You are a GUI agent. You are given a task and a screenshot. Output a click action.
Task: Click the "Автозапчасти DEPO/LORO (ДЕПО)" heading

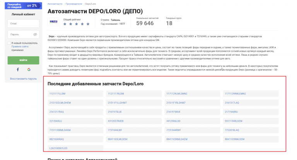(x=95, y=11)
